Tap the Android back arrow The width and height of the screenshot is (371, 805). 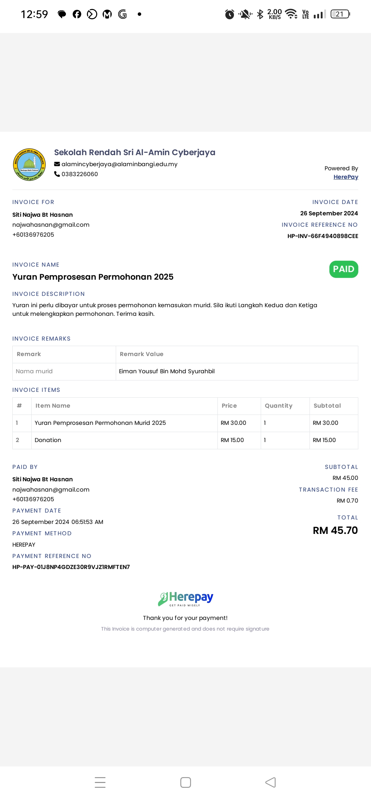pyautogui.click(x=271, y=782)
